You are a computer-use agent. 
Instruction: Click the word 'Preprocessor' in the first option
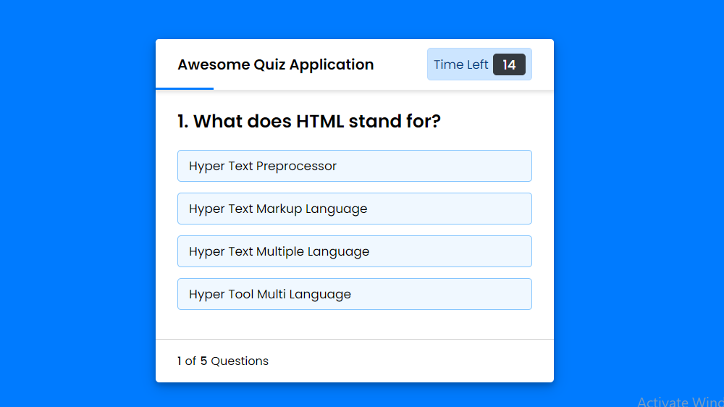click(x=296, y=166)
